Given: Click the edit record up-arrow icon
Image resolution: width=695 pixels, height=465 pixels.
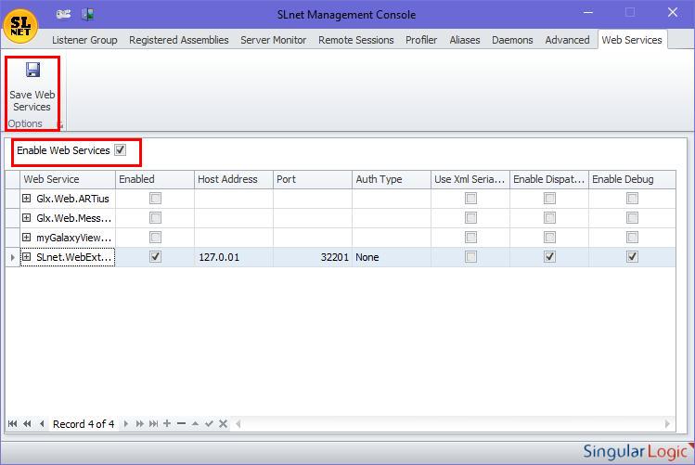Looking at the screenshot, I should tap(195, 424).
